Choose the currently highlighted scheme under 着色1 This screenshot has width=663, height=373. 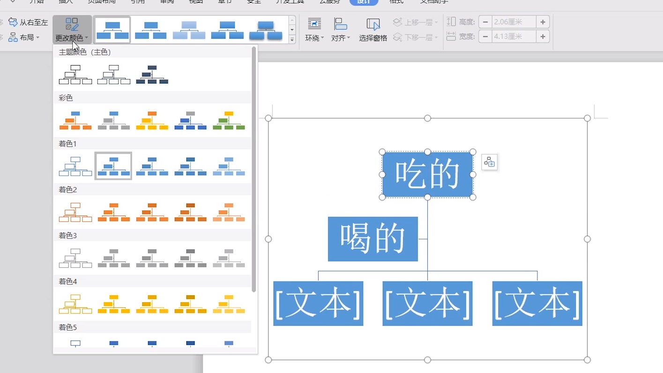click(x=113, y=166)
